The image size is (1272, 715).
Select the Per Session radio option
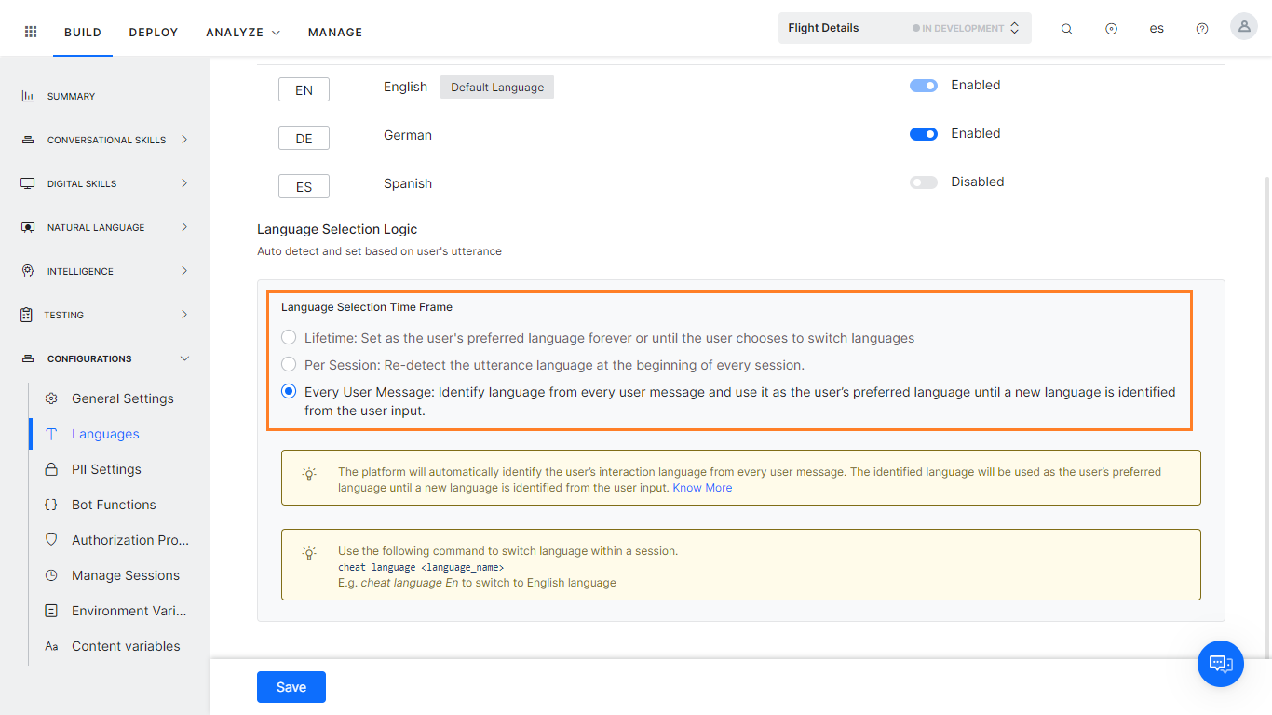tap(289, 365)
